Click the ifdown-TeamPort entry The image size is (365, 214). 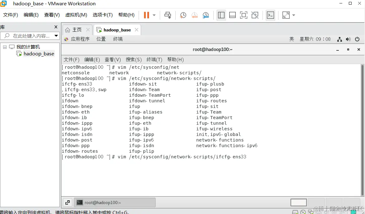[x=150, y=95]
